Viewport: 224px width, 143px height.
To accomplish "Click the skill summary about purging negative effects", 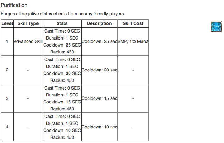I will point(63,14).
